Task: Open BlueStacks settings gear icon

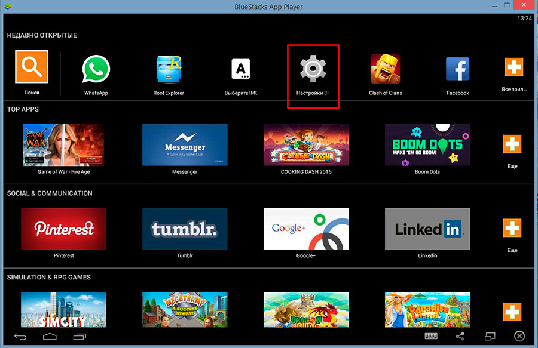Action: tap(313, 69)
